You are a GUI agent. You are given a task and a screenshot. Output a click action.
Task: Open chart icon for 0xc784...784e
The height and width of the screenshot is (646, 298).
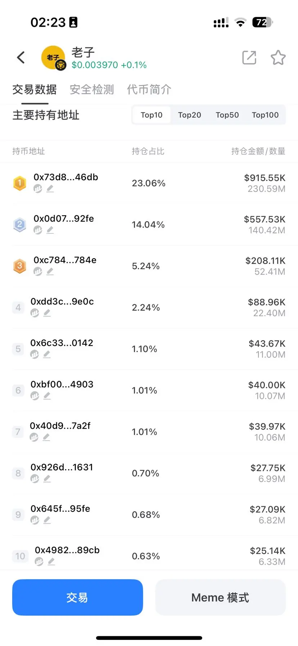click(x=38, y=272)
